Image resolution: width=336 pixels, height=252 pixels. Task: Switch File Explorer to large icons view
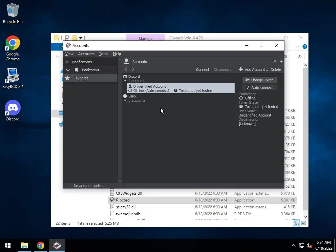pos(304,223)
